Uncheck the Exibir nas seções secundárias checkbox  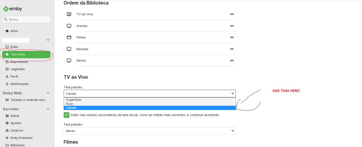click(67, 115)
